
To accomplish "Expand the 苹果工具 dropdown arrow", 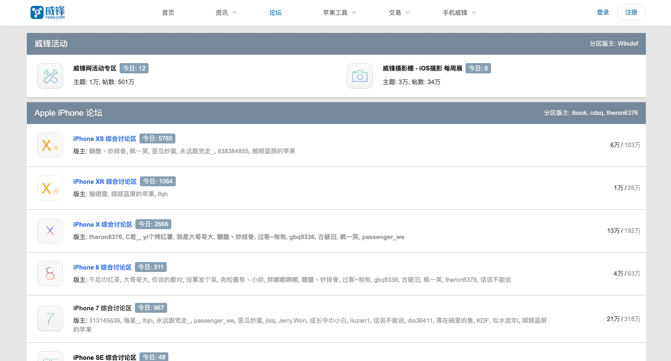I will [354, 13].
